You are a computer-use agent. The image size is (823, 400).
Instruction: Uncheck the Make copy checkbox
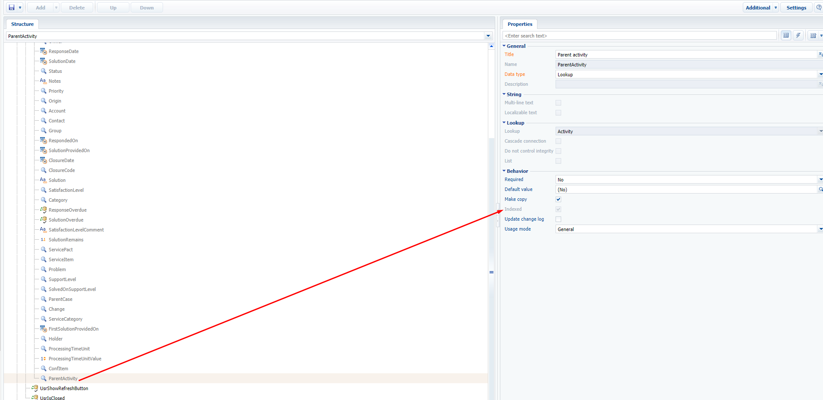(558, 199)
